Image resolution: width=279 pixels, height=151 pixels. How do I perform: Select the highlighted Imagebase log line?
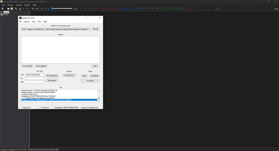[x=59, y=100]
